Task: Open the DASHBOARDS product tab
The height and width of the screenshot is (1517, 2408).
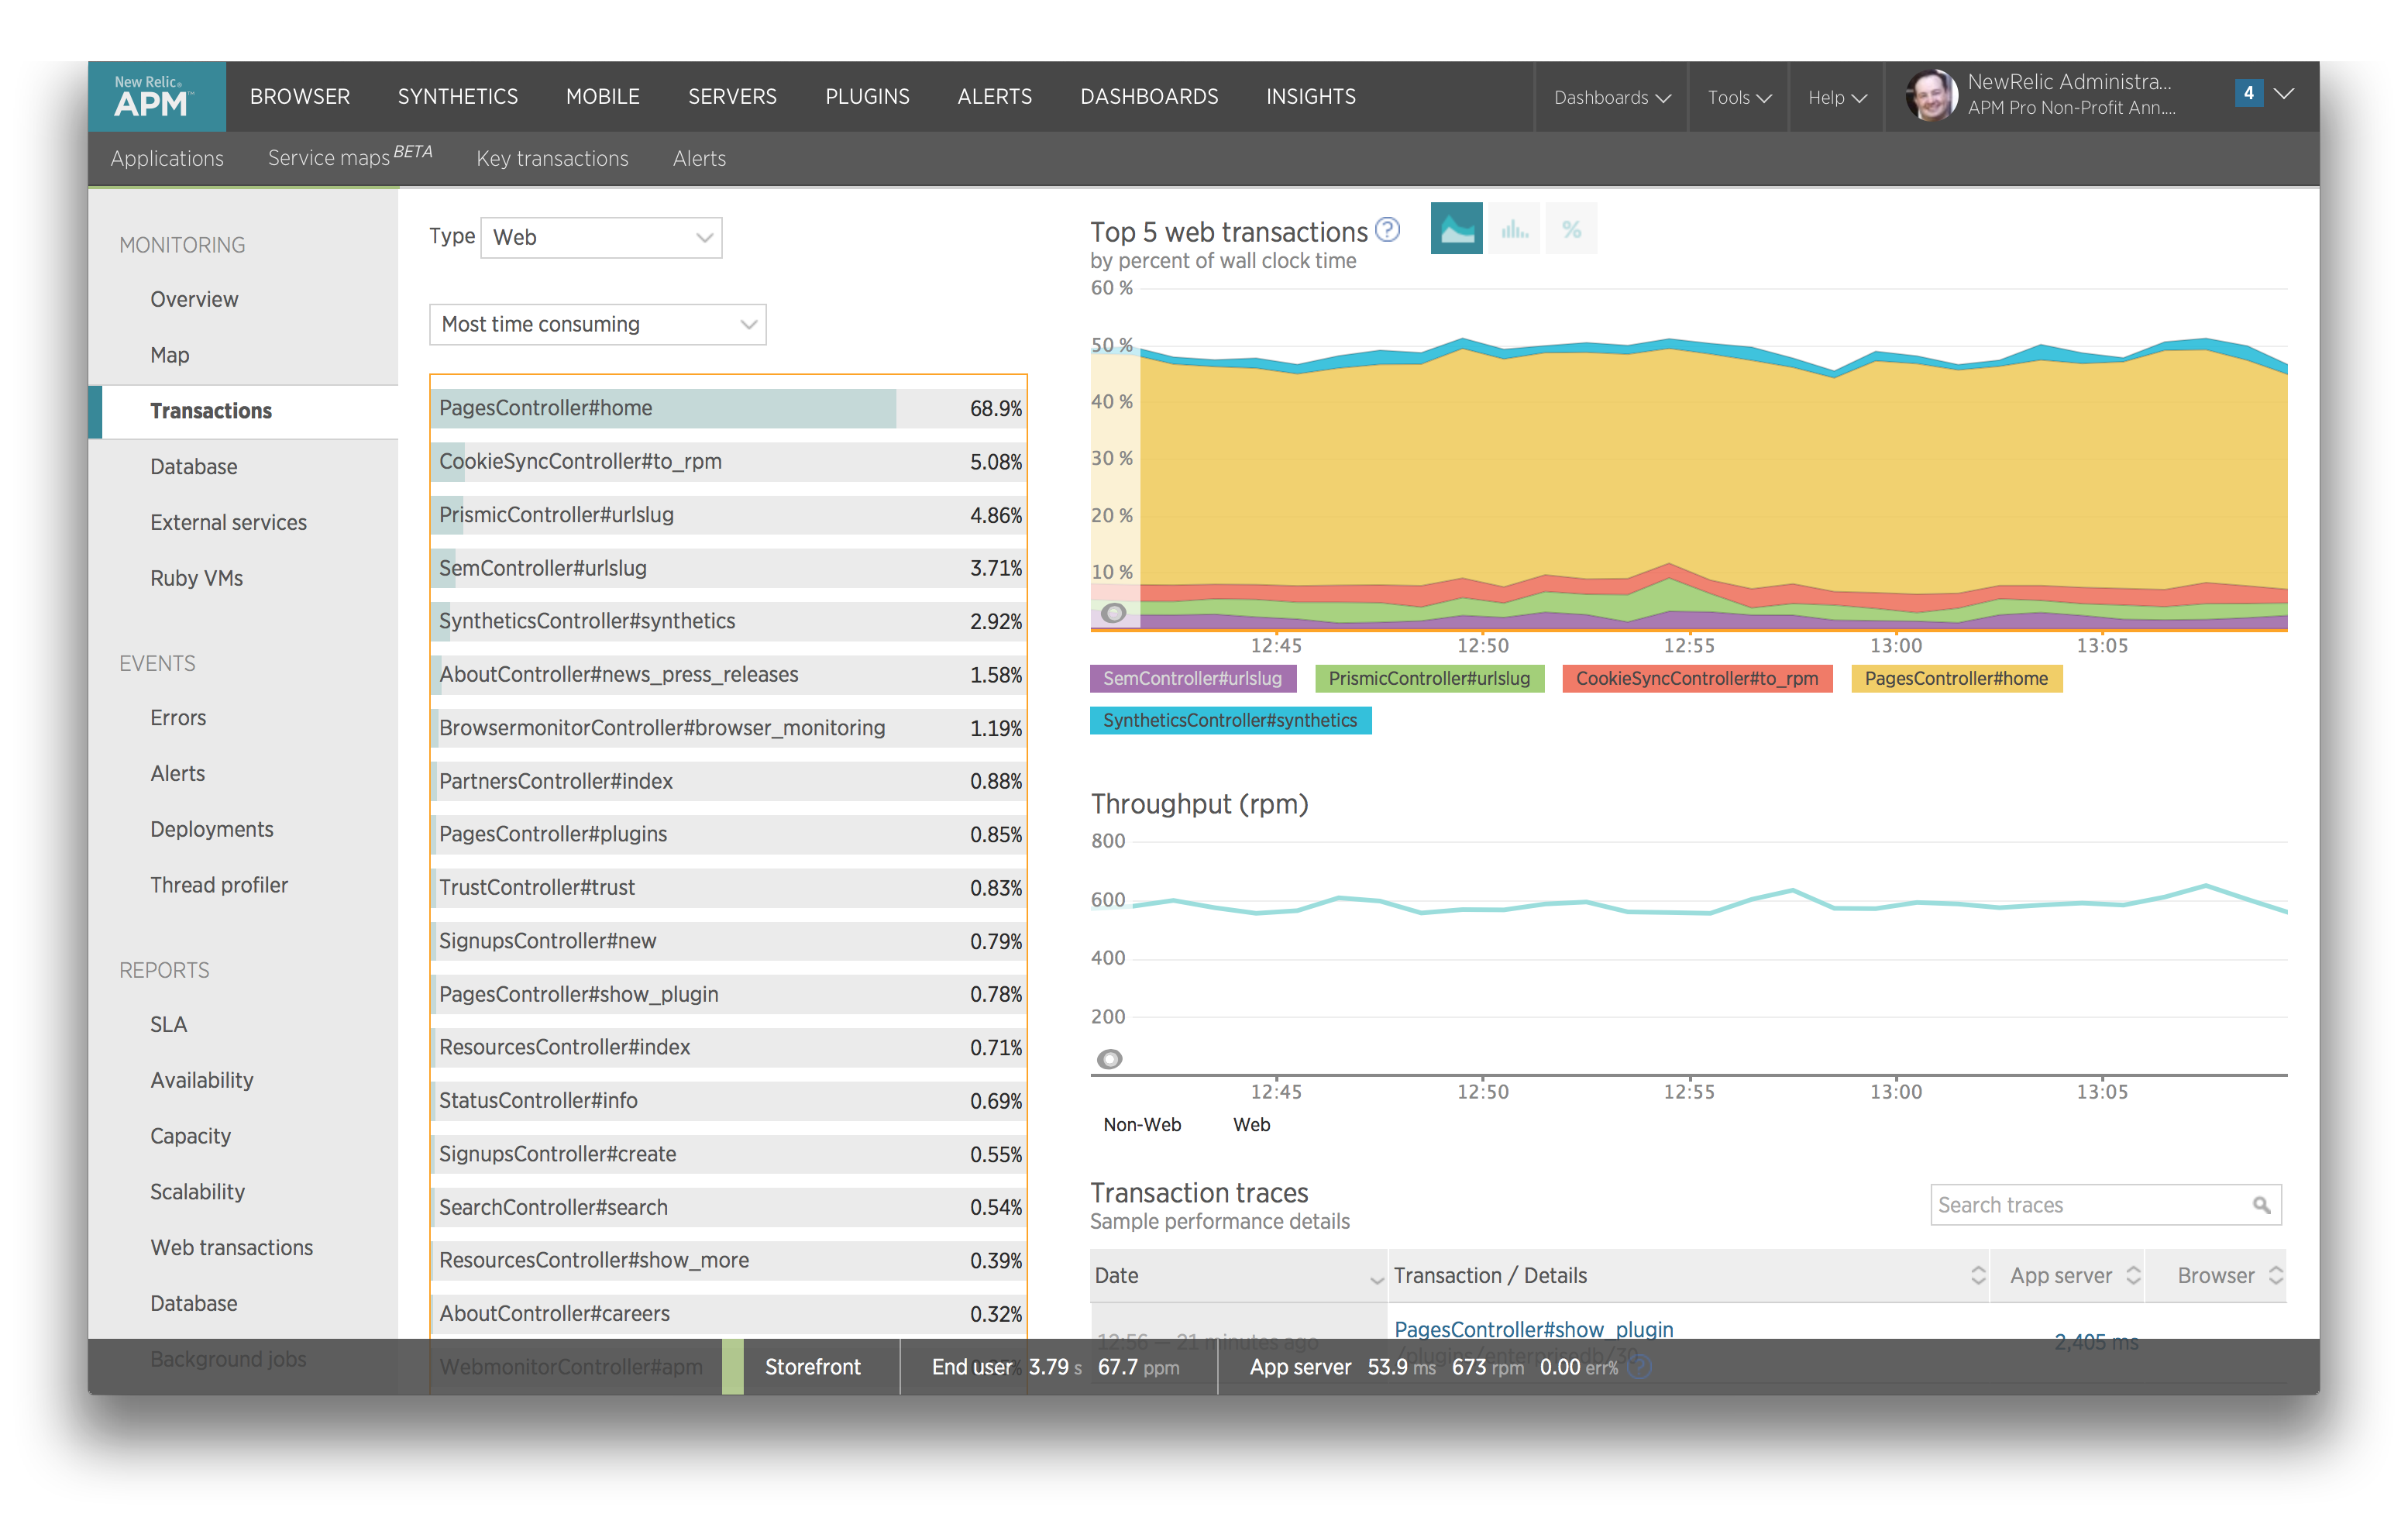Action: pos(1149,97)
